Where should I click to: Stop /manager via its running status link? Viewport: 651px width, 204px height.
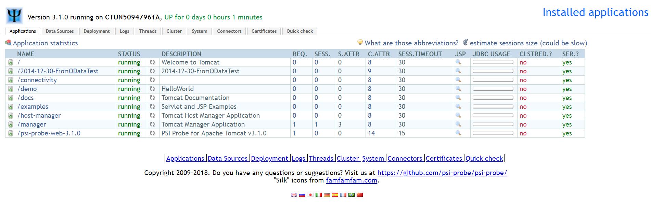click(x=129, y=124)
